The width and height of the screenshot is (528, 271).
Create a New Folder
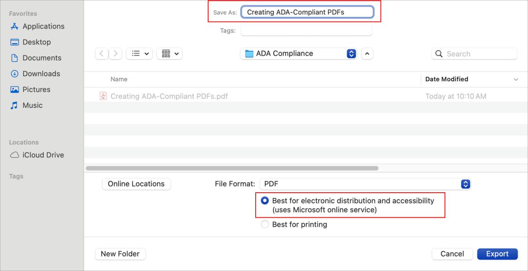coord(120,254)
